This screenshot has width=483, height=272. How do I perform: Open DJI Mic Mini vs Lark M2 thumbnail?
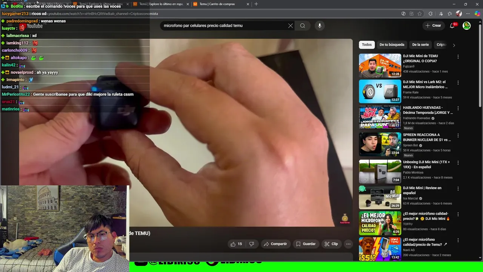(x=380, y=91)
